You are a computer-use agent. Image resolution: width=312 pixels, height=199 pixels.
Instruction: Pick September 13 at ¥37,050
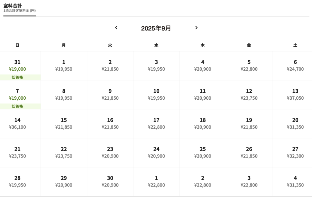pos(295,95)
